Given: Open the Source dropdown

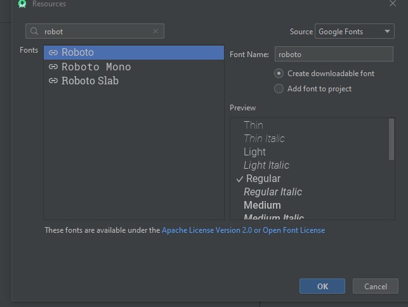Looking at the screenshot, I should point(355,31).
